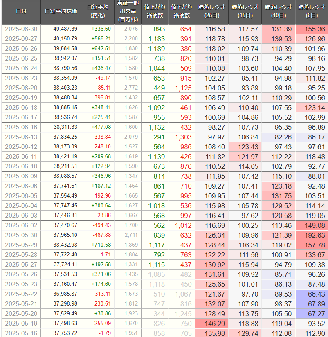Click the 6-day ratio cell 67.27

pyautogui.click(x=312, y=314)
